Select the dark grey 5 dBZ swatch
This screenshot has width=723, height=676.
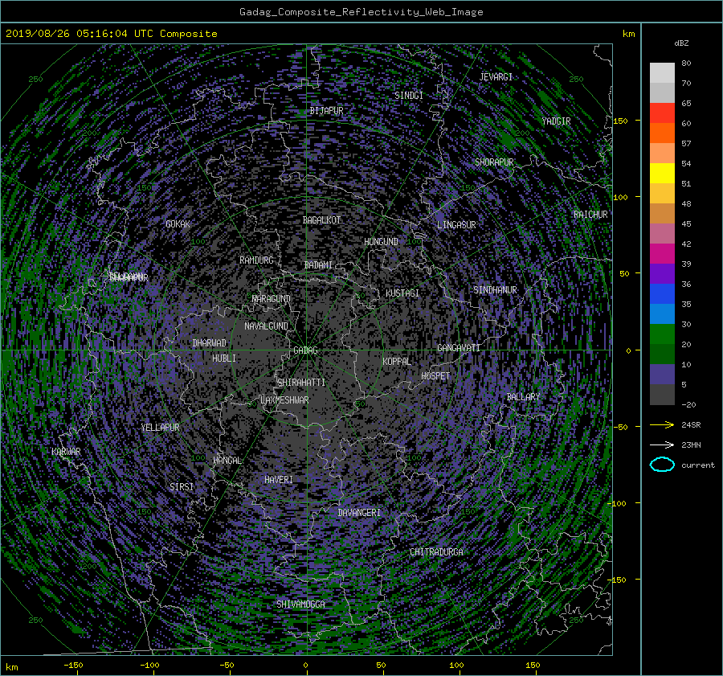tap(662, 394)
